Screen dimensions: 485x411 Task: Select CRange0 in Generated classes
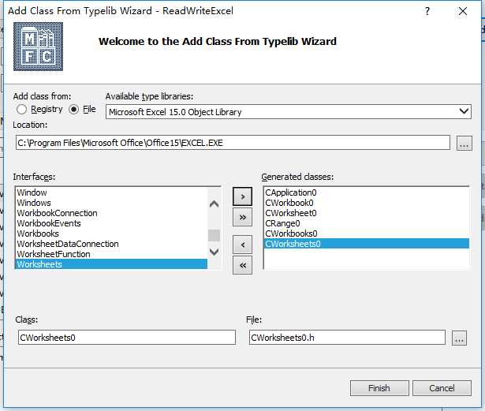tap(367, 223)
